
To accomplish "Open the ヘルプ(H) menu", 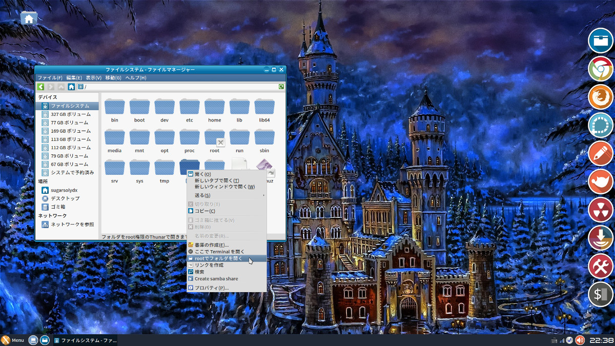I will [136, 78].
